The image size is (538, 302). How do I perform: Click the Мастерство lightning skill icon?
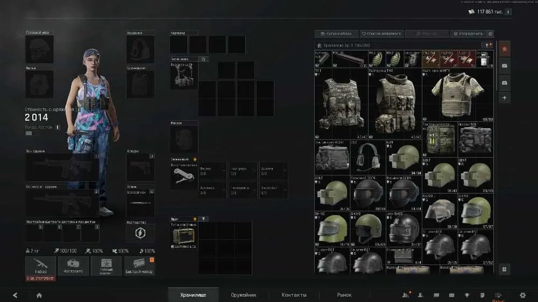coord(140,233)
